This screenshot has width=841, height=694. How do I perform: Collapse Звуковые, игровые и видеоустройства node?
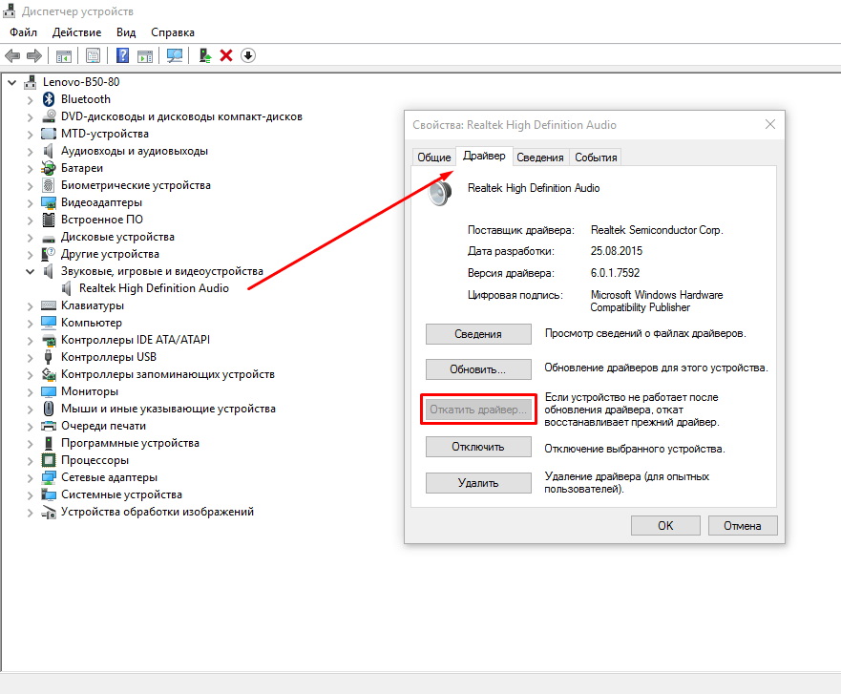click(x=30, y=271)
